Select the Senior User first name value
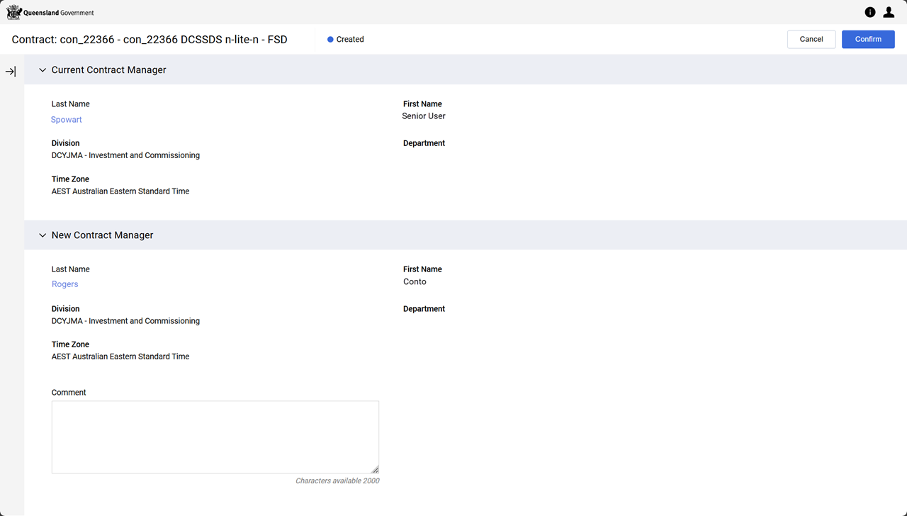The image size is (907, 516). coord(424,116)
